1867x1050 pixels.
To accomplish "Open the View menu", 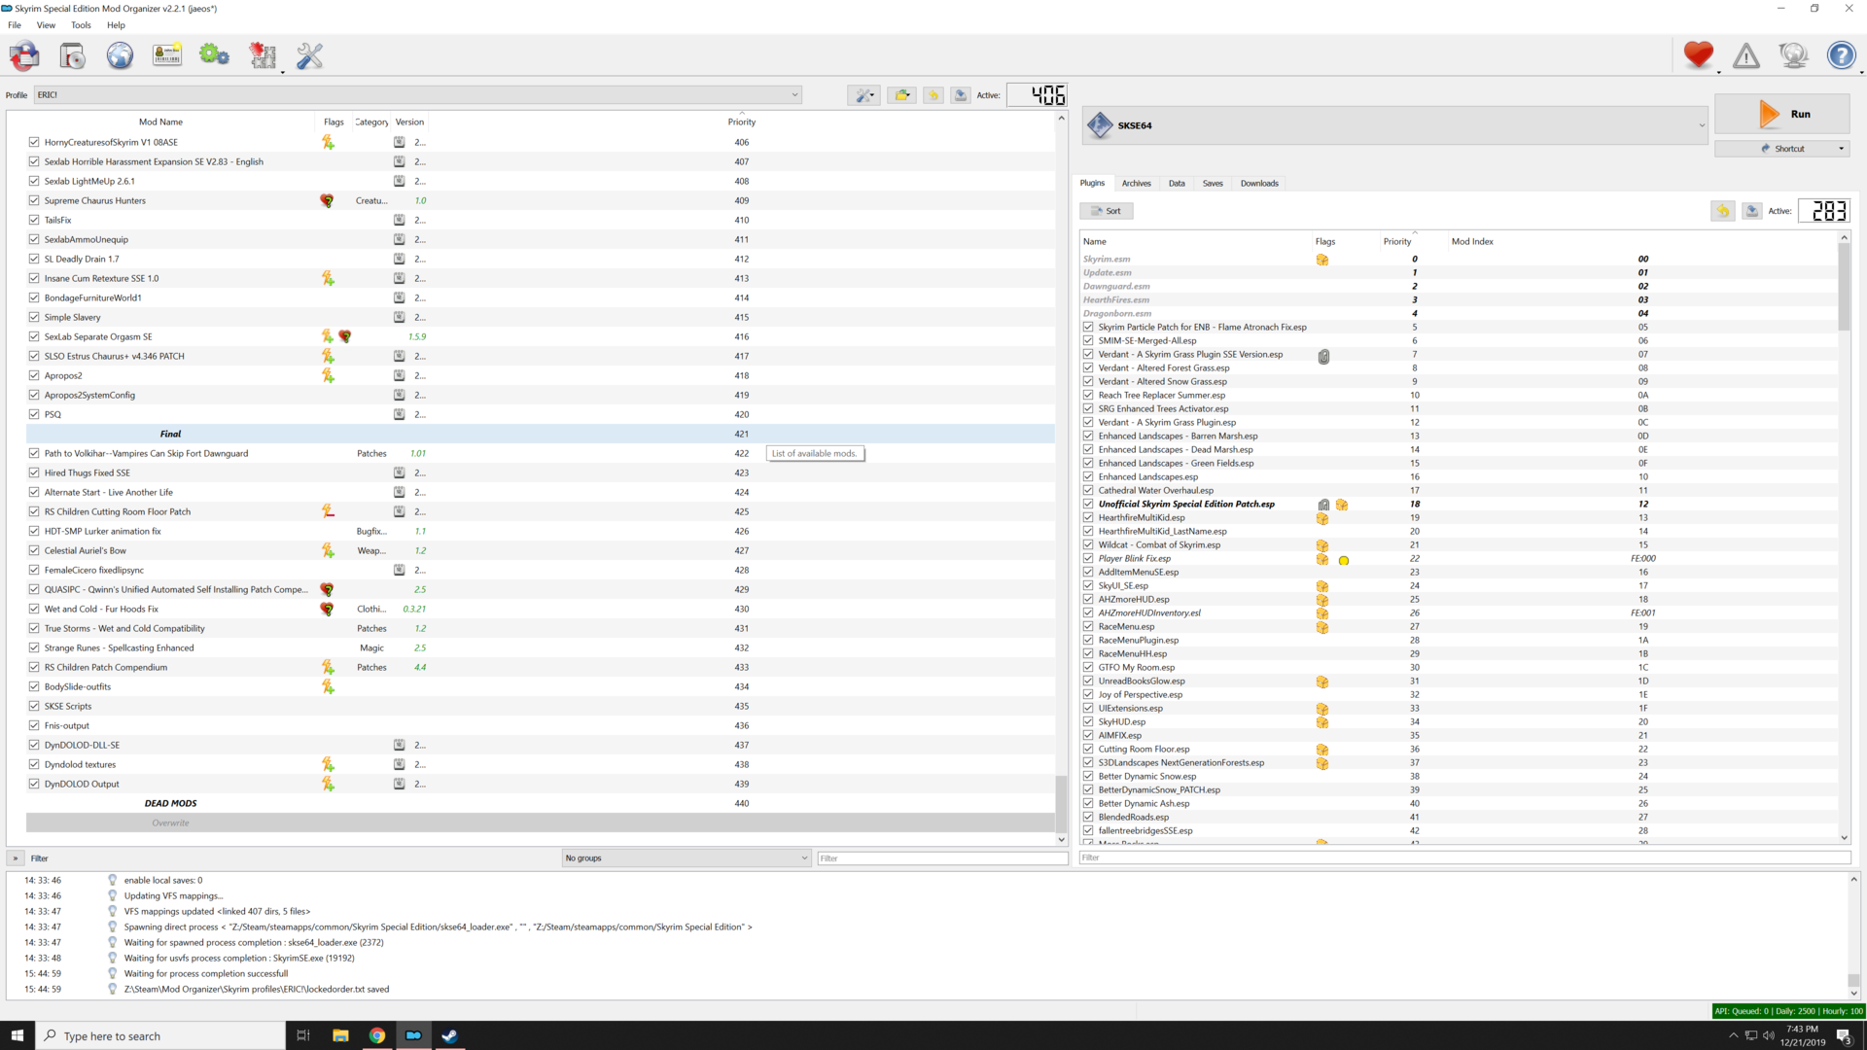I will coord(46,25).
